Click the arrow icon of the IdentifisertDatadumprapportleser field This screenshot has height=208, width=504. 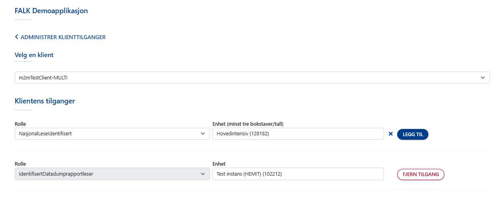coord(203,174)
